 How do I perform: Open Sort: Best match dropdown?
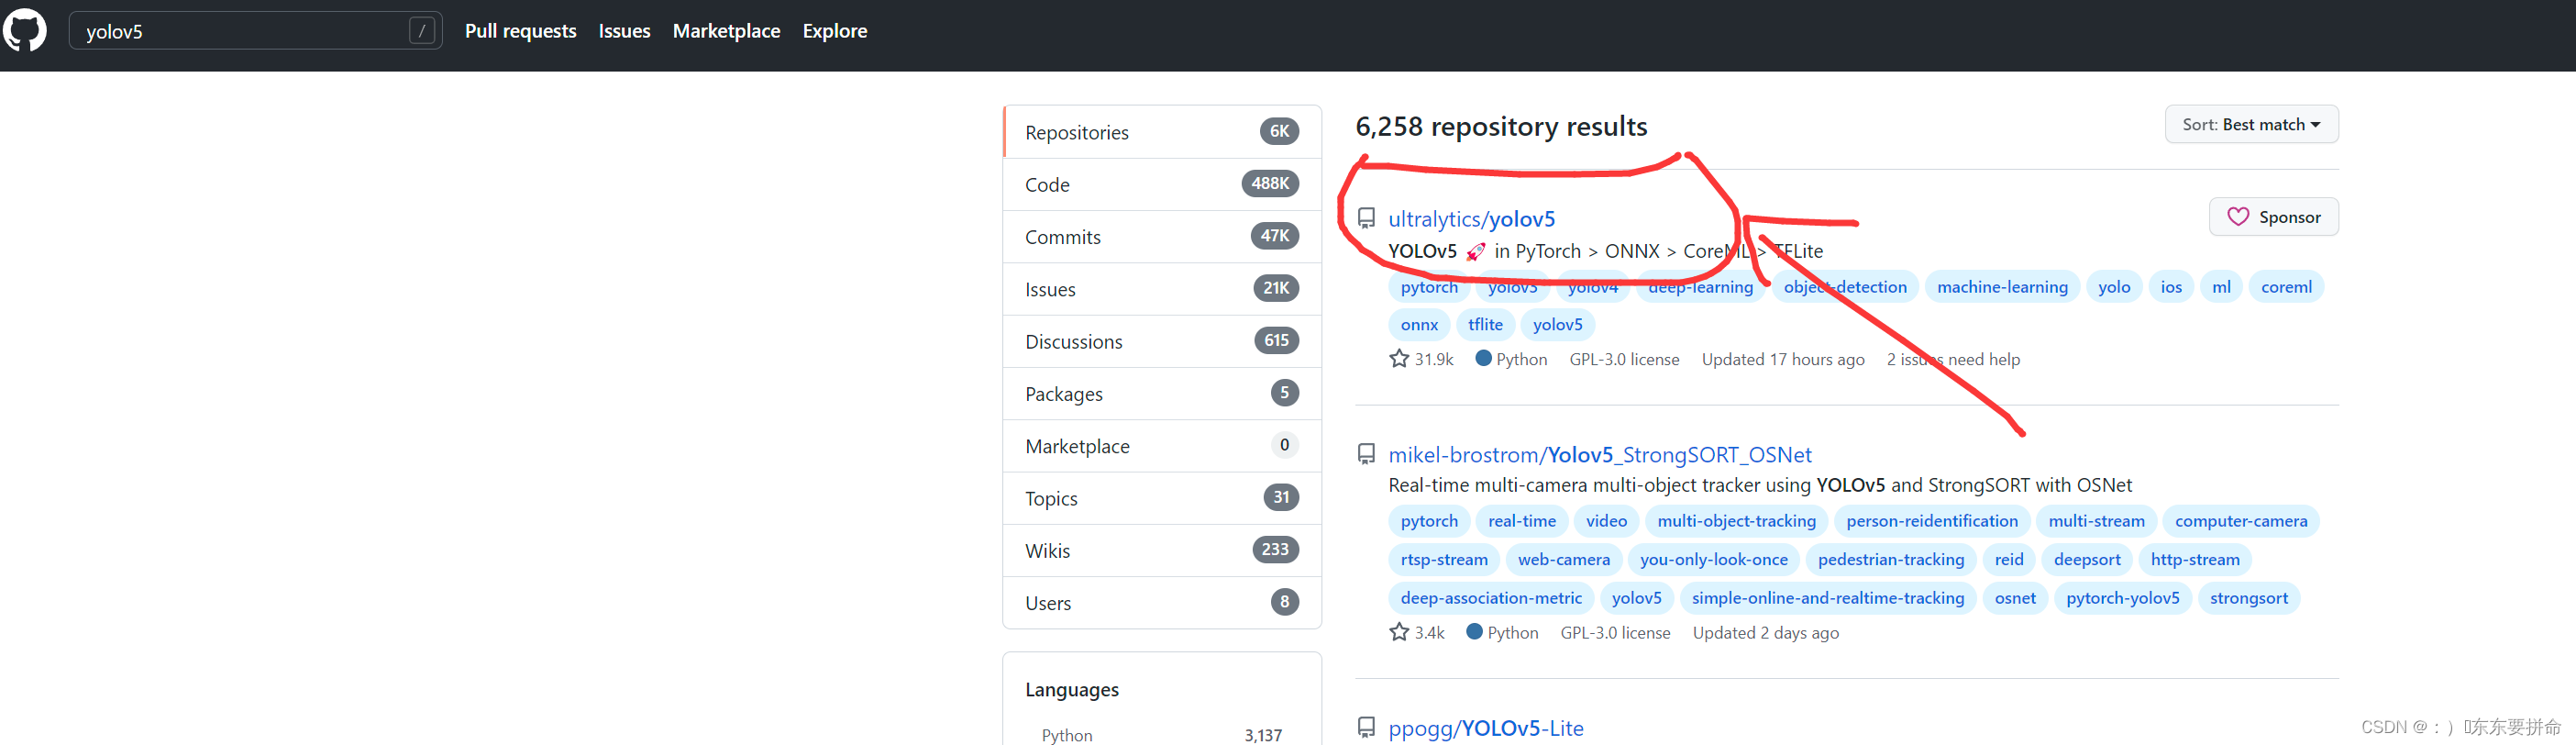[2251, 124]
